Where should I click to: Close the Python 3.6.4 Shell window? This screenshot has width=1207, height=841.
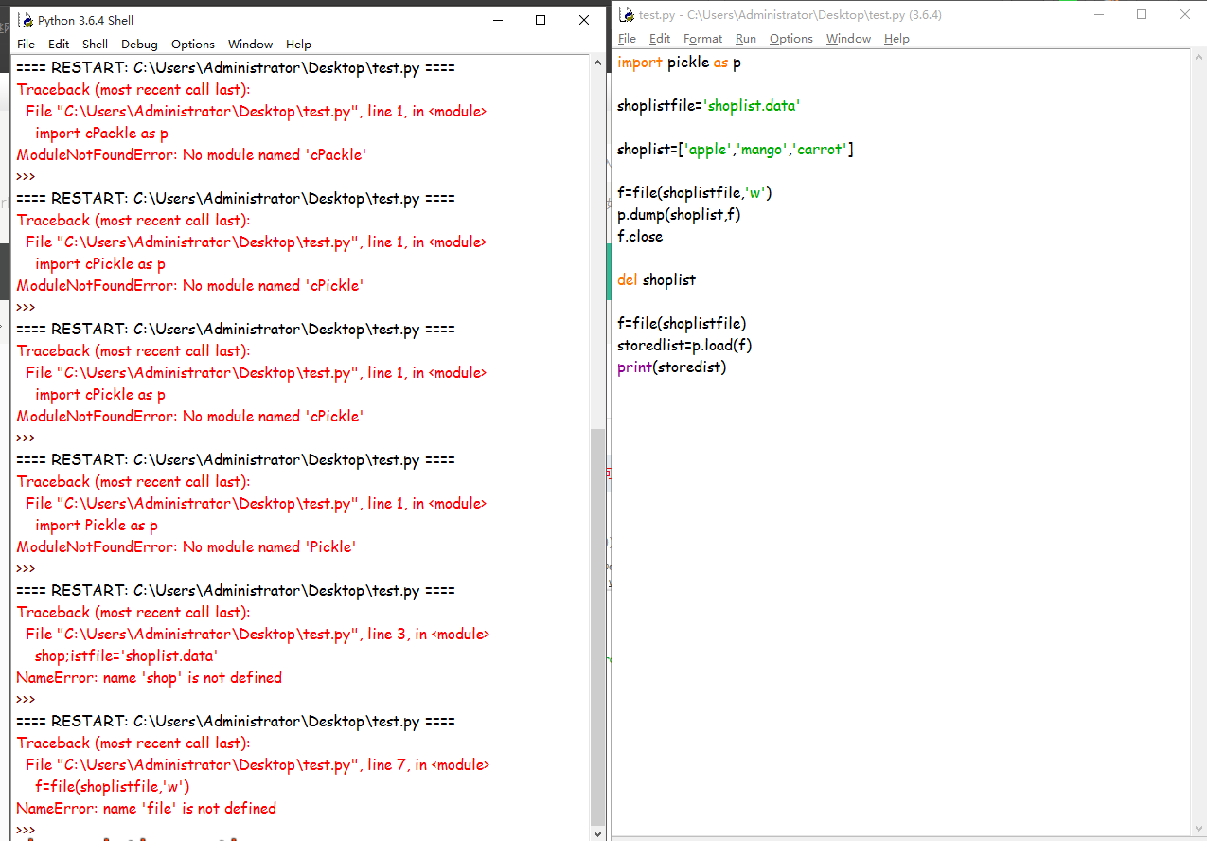[x=583, y=20]
